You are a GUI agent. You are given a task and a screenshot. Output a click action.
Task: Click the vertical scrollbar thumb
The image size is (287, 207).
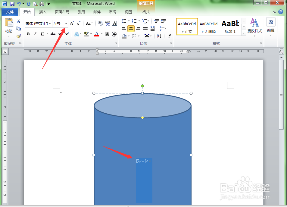coord(281,95)
